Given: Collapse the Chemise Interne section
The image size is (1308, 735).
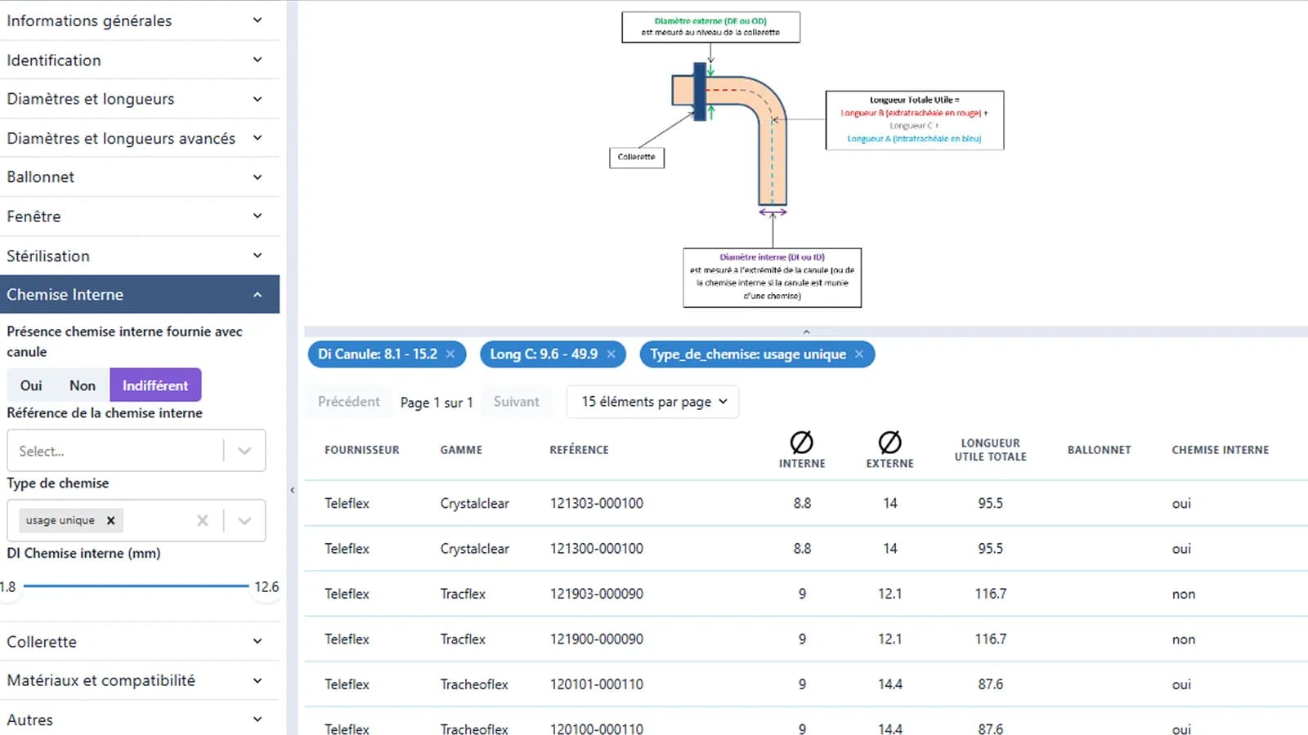Looking at the screenshot, I should 139,295.
